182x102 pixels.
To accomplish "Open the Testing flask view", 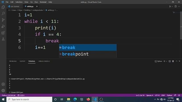I will click(x=3, y=39).
